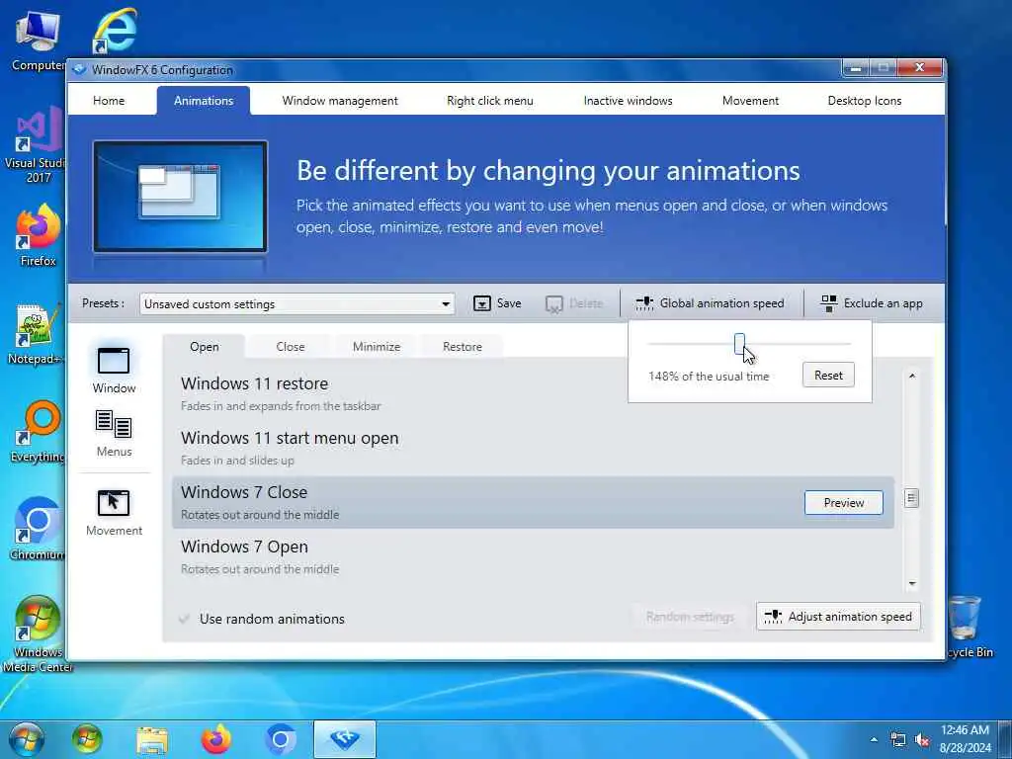Click Adjust animation speed button

[x=838, y=617]
